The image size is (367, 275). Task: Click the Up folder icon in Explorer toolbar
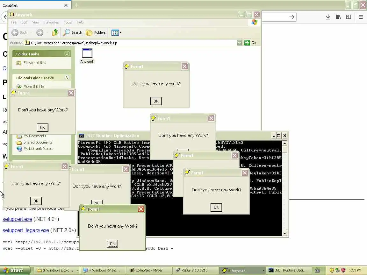tap(55, 32)
